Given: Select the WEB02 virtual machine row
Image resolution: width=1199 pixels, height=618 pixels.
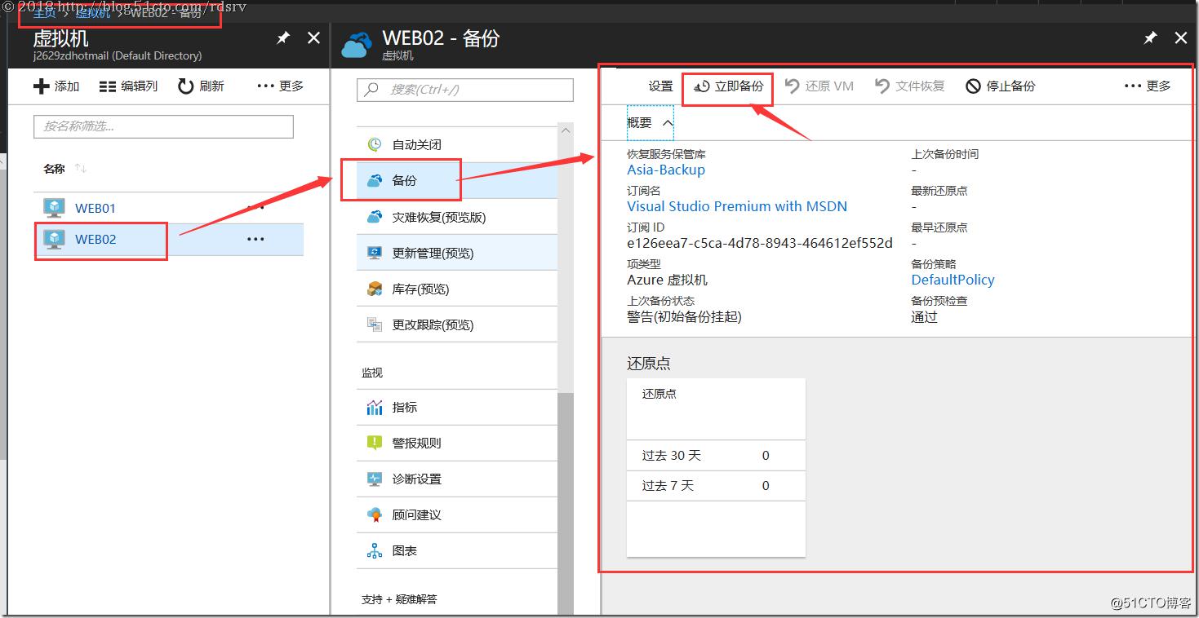Looking at the screenshot, I should [169, 240].
